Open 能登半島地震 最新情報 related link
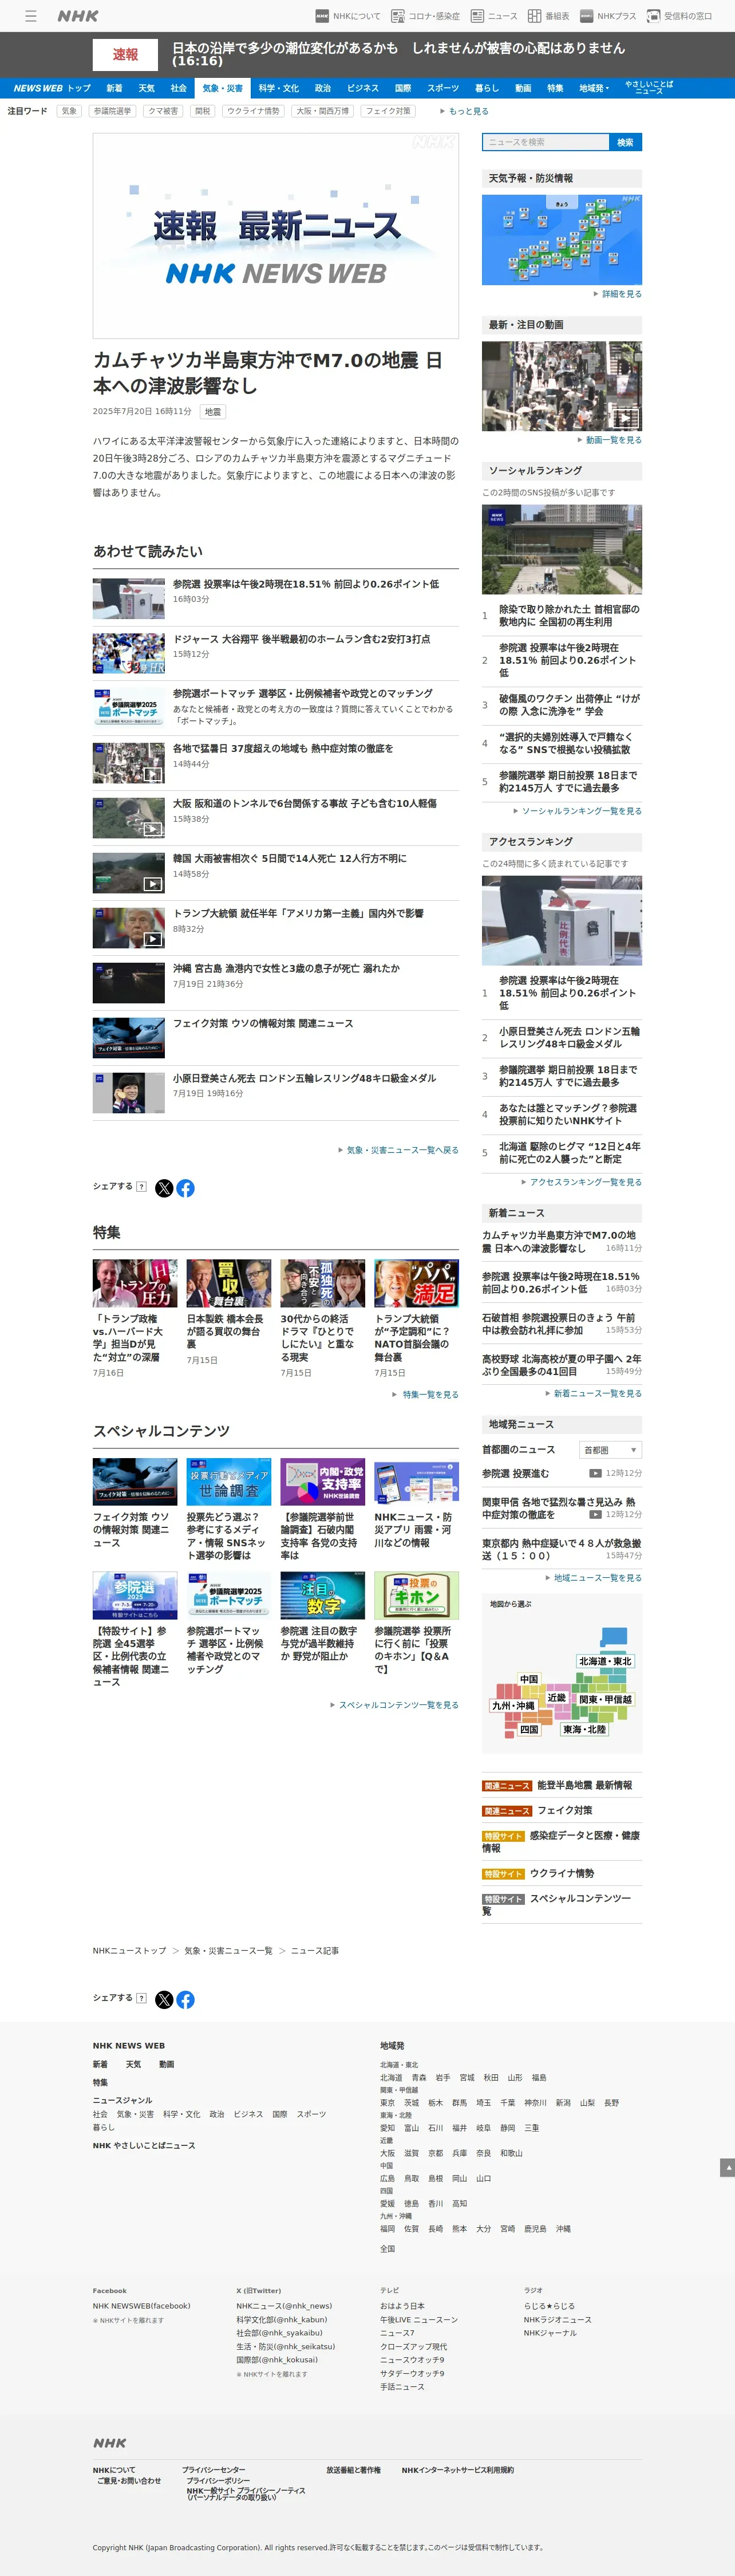Image resolution: width=735 pixels, height=2576 pixels. [585, 1785]
